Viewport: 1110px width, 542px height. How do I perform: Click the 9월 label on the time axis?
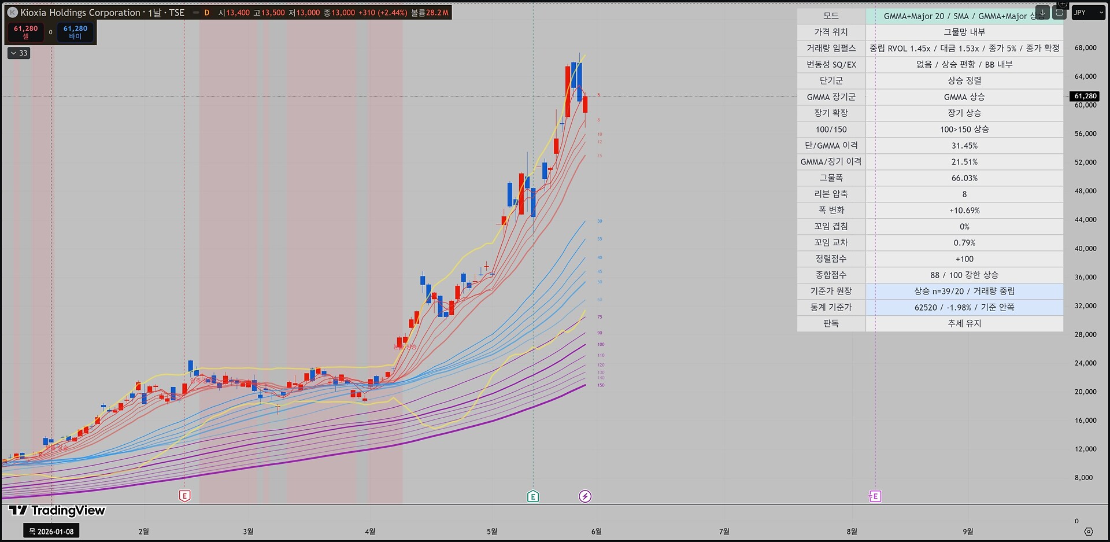[968, 531]
